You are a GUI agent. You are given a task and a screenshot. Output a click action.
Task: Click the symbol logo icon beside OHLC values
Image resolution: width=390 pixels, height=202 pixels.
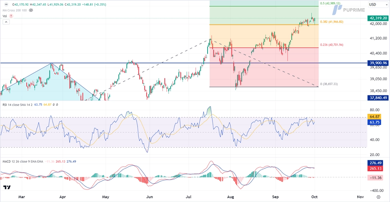pyautogui.click(x=6, y=4)
